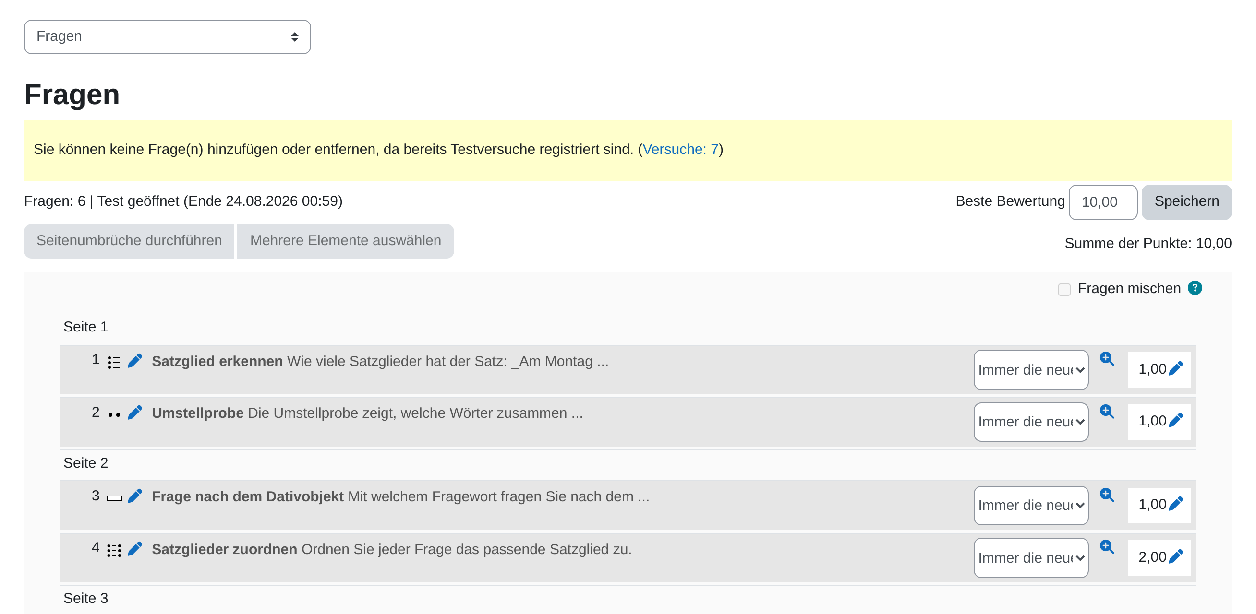Open the Fragen navigation select menu
1256x614 pixels.
click(x=167, y=36)
